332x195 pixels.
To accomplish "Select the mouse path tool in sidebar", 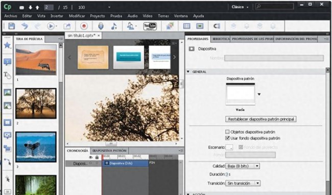I will [8, 161].
